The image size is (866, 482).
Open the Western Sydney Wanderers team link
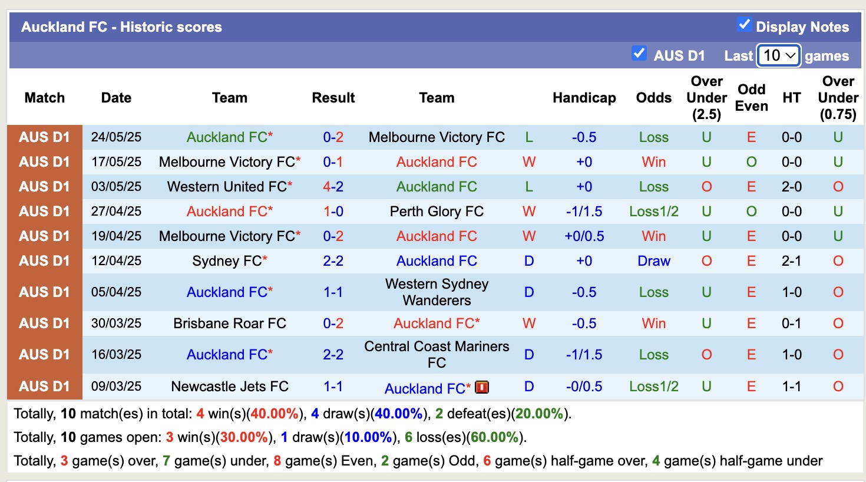tap(436, 292)
